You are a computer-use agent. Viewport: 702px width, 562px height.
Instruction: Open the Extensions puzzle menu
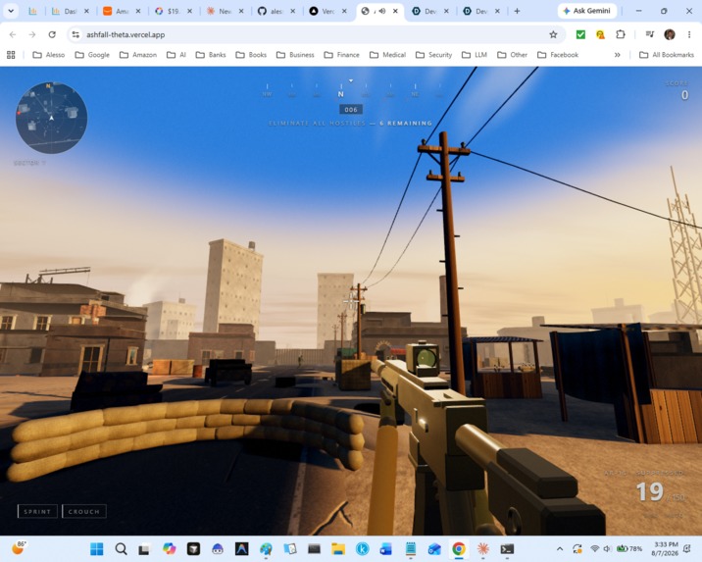621,34
